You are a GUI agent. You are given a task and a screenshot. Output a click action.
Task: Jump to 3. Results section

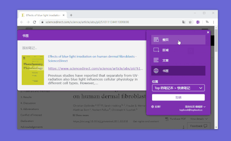[26, 97]
